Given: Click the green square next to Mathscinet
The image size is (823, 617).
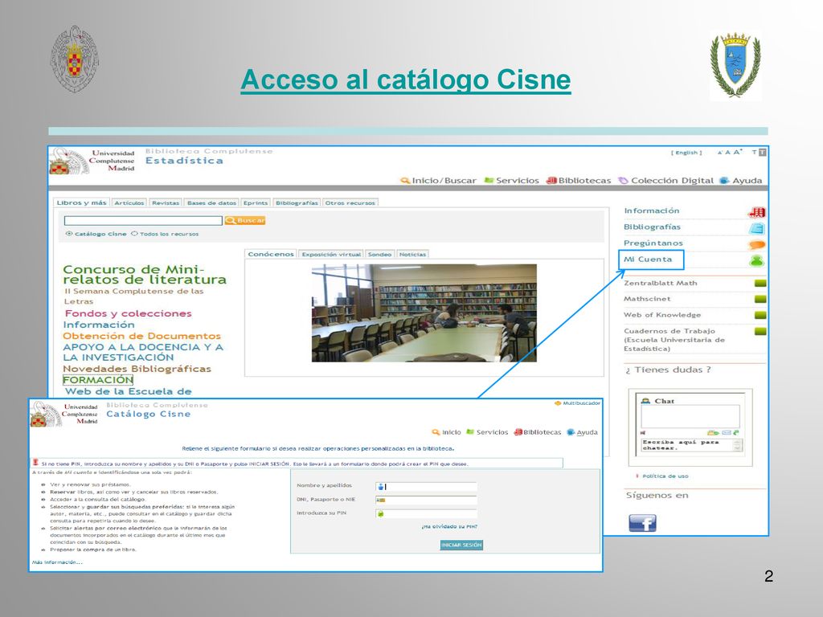Looking at the screenshot, I should [760, 299].
